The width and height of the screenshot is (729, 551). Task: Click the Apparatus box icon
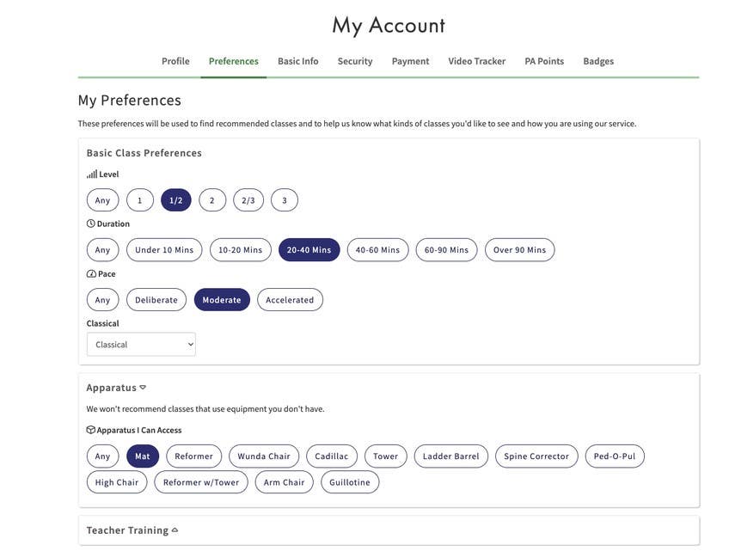tap(90, 430)
